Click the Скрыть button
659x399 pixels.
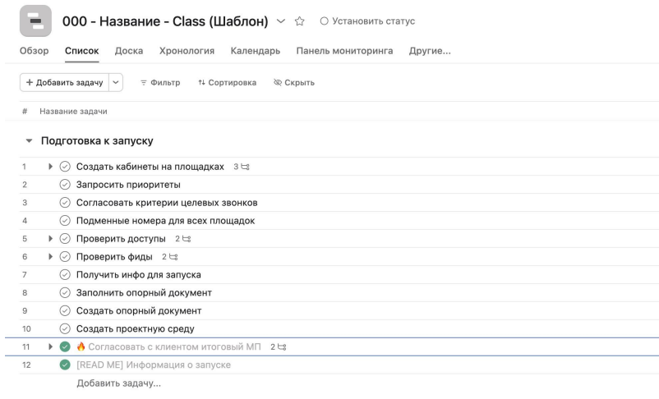pos(294,83)
